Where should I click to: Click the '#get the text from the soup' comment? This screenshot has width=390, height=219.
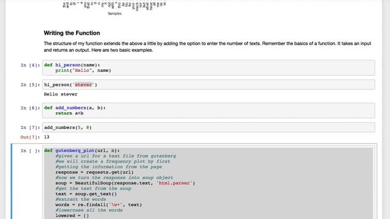pos(93,189)
